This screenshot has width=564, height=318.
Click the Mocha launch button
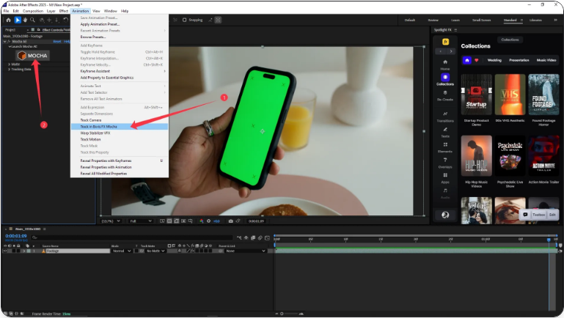point(33,55)
